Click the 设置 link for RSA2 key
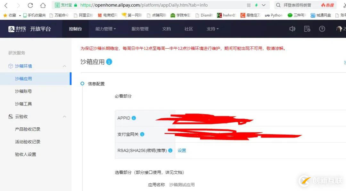The width and height of the screenshot is (346, 191). point(182,150)
